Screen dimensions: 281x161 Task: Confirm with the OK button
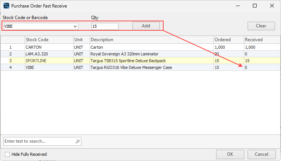click(230, 154)
